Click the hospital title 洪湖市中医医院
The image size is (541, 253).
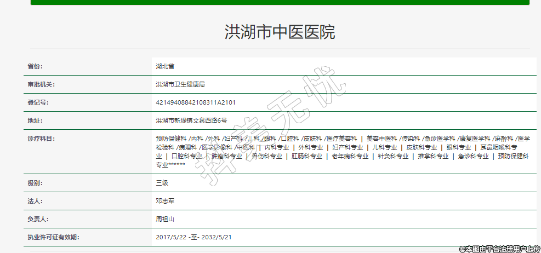point(280,32)
